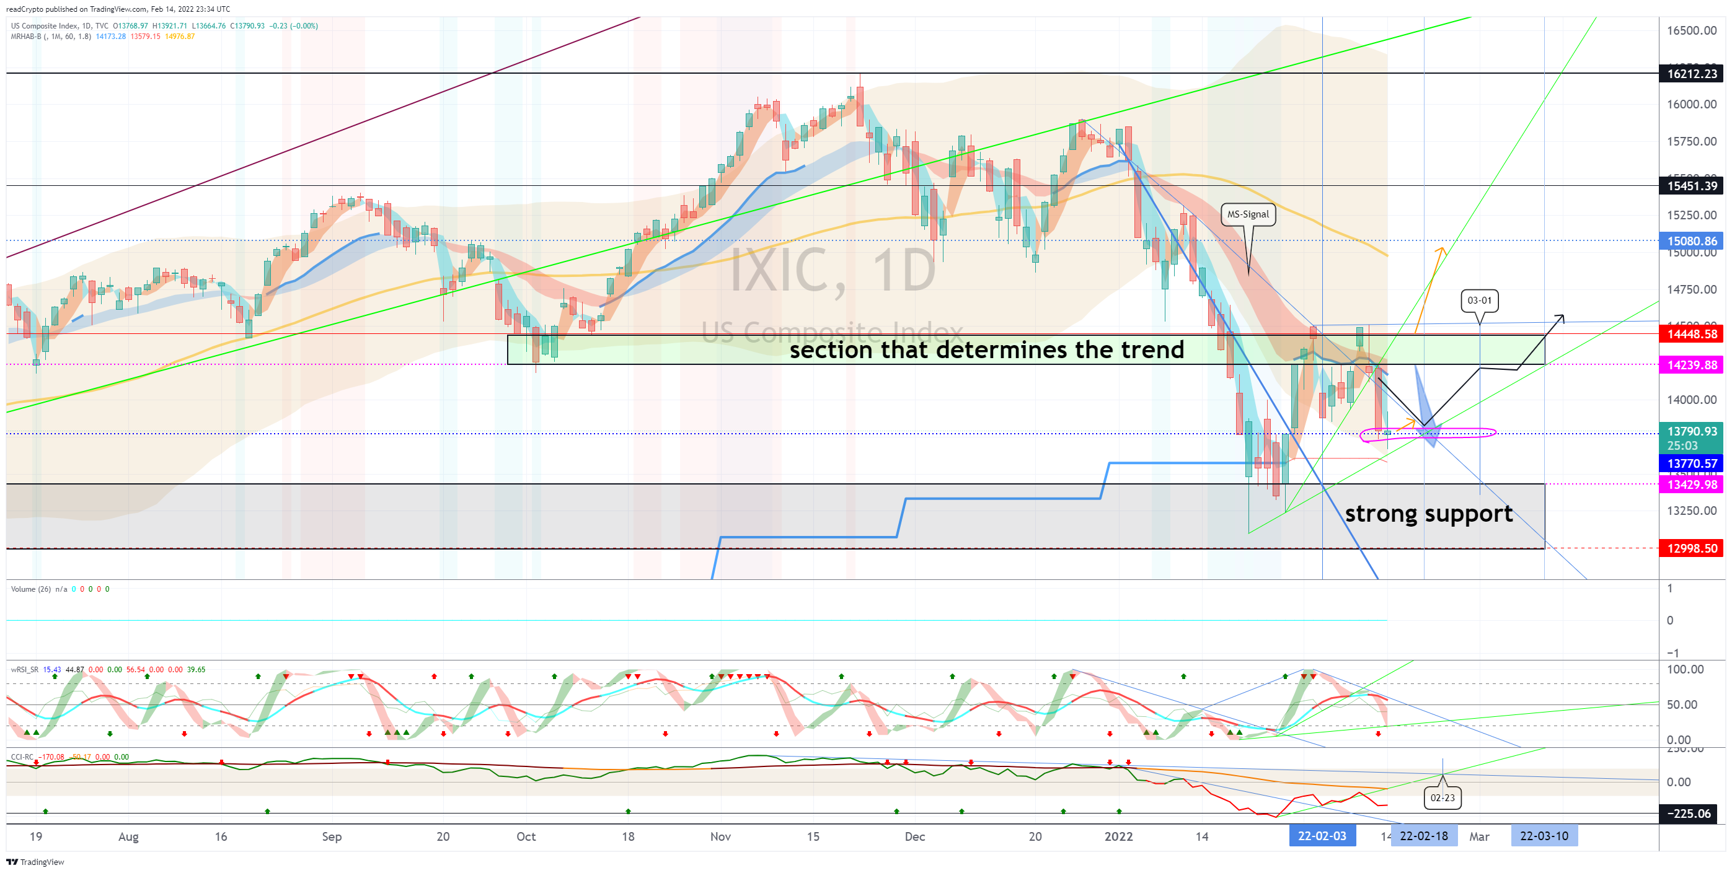Select the blue 13770.57 price label
The image size is (1732, 873).
coord(1692,463)
